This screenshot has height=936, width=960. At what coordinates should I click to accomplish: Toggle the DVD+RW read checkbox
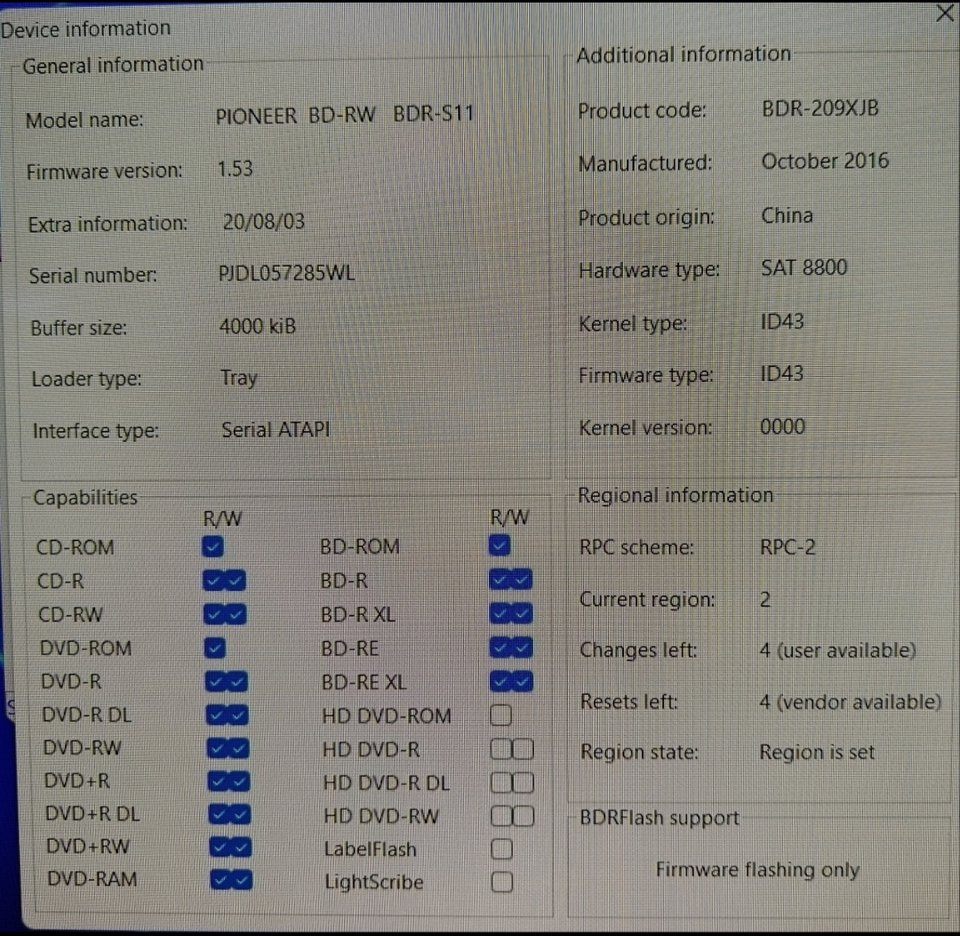tap(220, 846)
